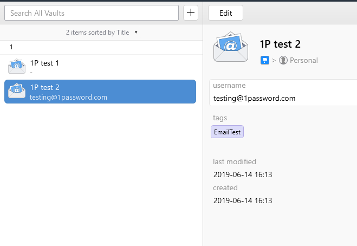
Task: Click the plus icon to add new item
Action: 191,13
